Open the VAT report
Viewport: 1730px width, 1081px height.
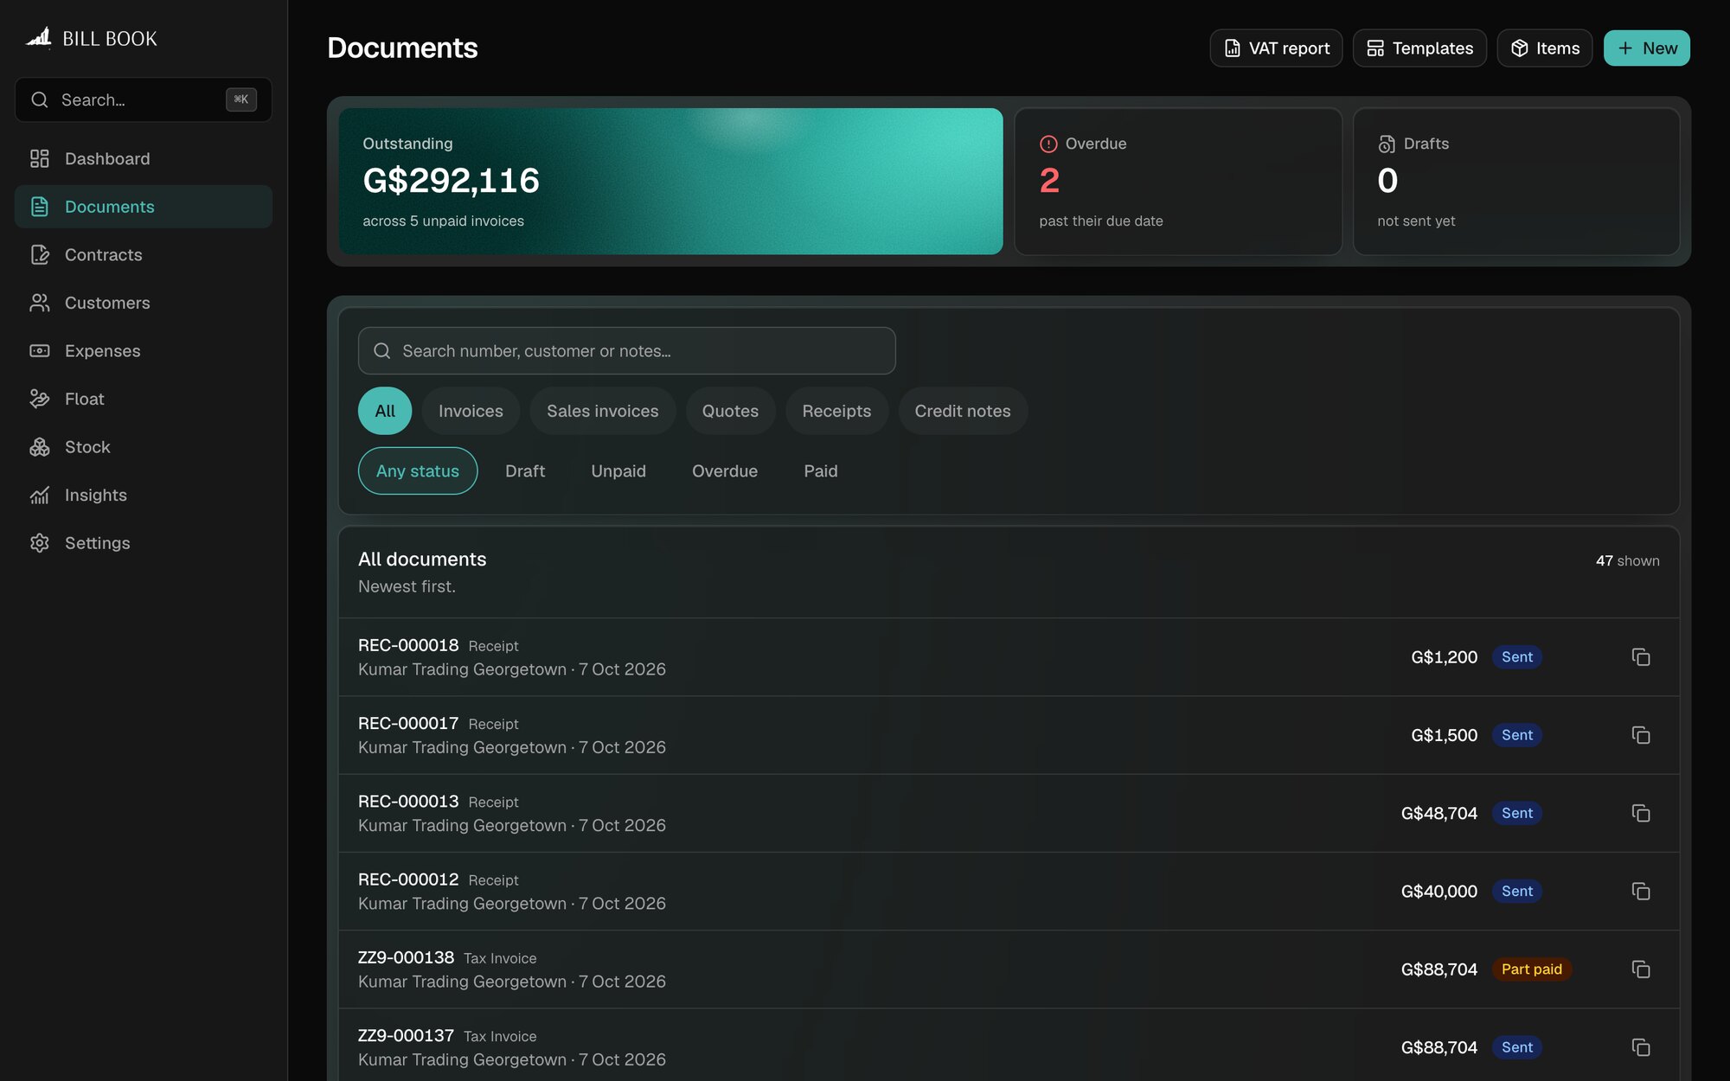point(1276,48)
